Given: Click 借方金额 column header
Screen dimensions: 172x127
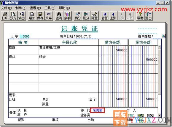Looking at the screenshot, I should tap(113, 42).
